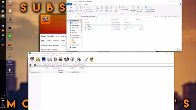
Task: Switch to the Visning ribbon tab in Explorer
Action: pyautogui.click(x=86, y=4)
